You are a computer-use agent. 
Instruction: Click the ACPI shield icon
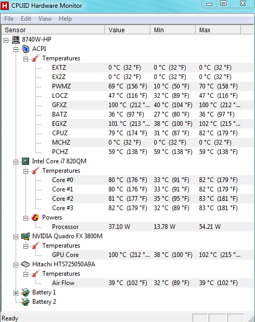point(26,49)
